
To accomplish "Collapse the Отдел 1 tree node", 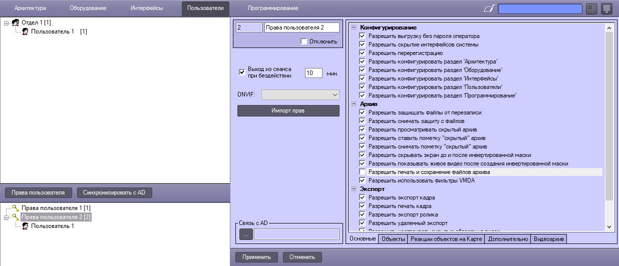I will point(7,22).
